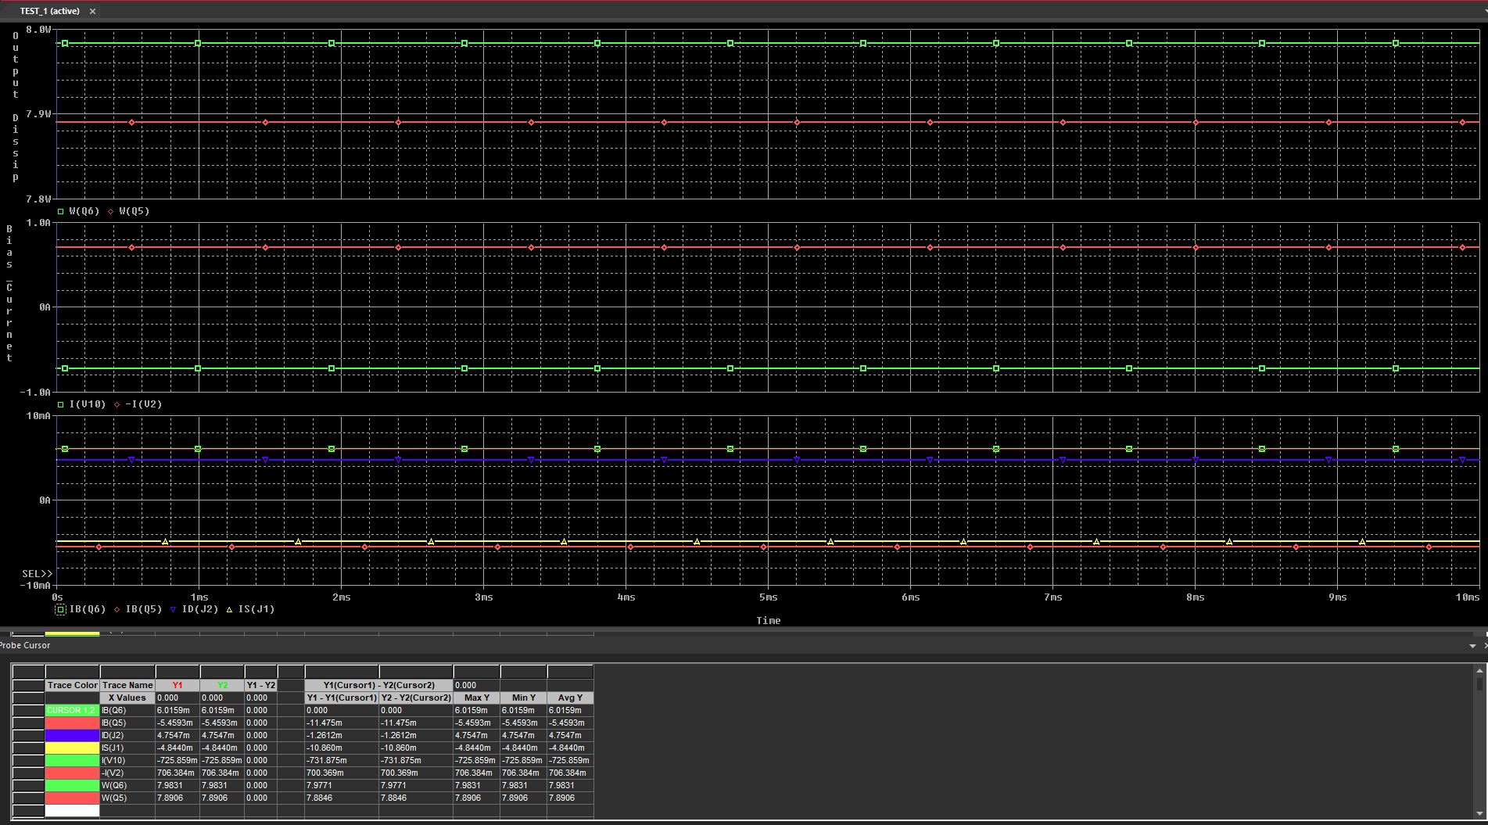
Task: Select the W(Q6) trace name in plot legend
Action: click(84, 211)
